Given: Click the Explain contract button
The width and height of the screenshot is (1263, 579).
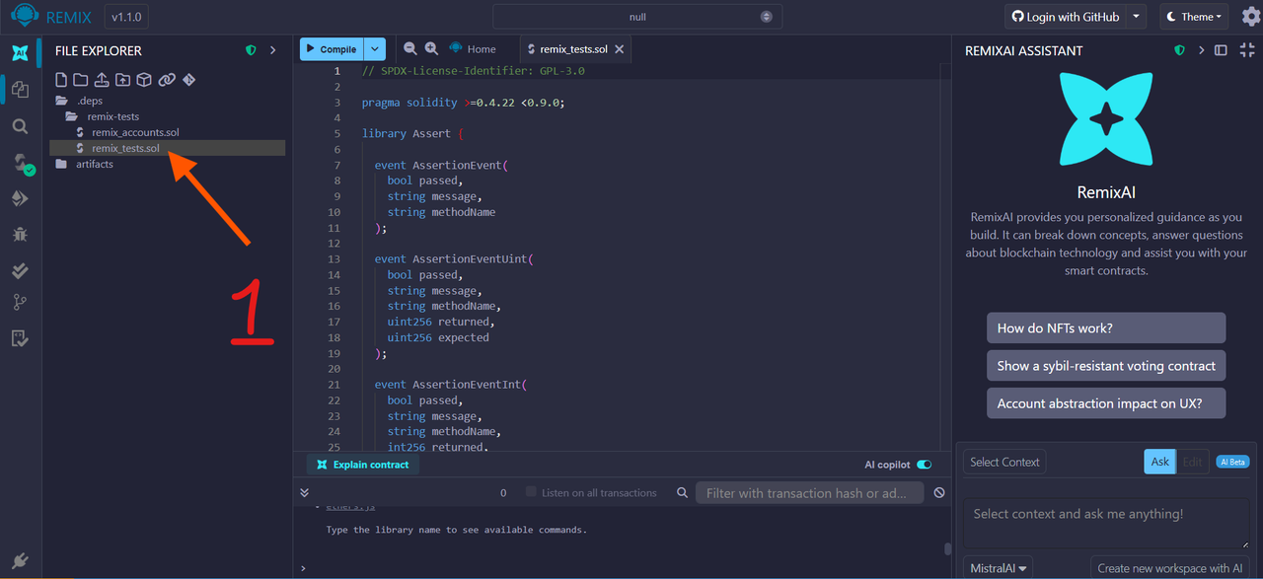Looking at the screenshot, I should point(363,465).
